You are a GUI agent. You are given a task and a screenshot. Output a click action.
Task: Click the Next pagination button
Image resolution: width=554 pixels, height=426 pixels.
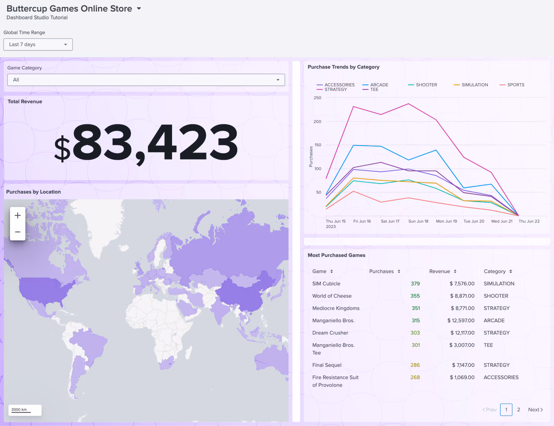click(x=535, y=409)
